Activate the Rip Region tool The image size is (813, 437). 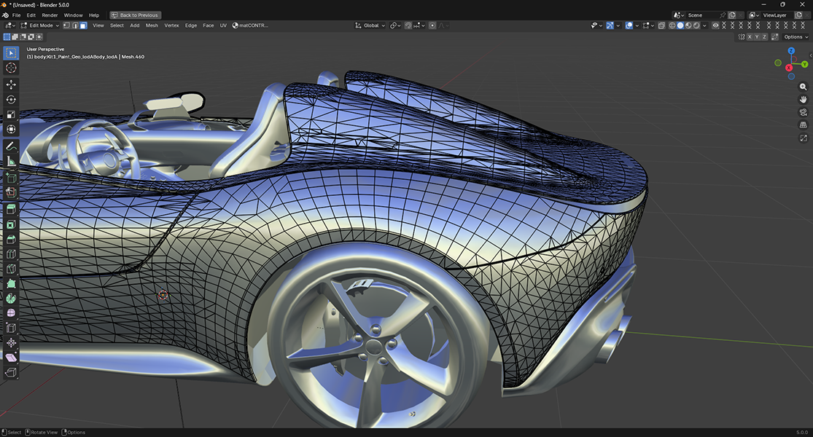coord(11,372)
